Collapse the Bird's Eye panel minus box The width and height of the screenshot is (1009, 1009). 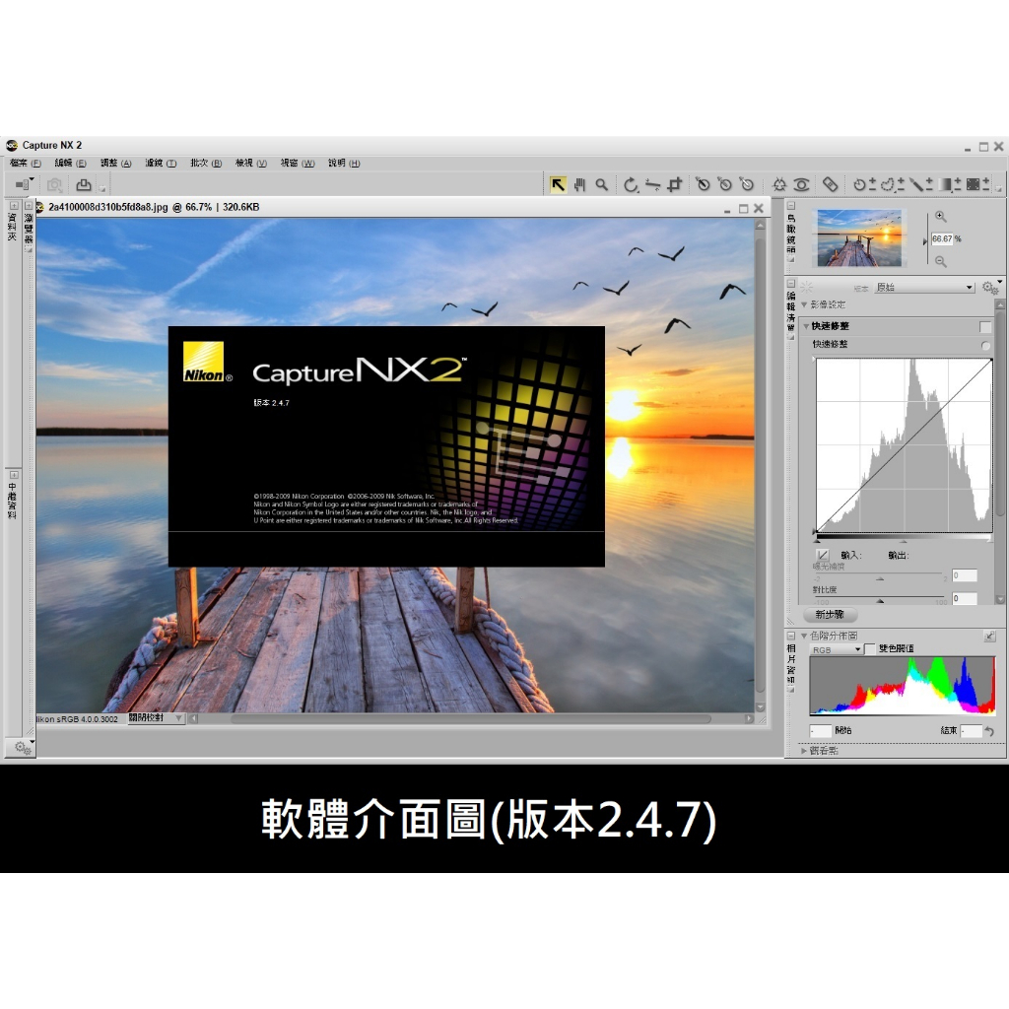[x=791, y=206]
